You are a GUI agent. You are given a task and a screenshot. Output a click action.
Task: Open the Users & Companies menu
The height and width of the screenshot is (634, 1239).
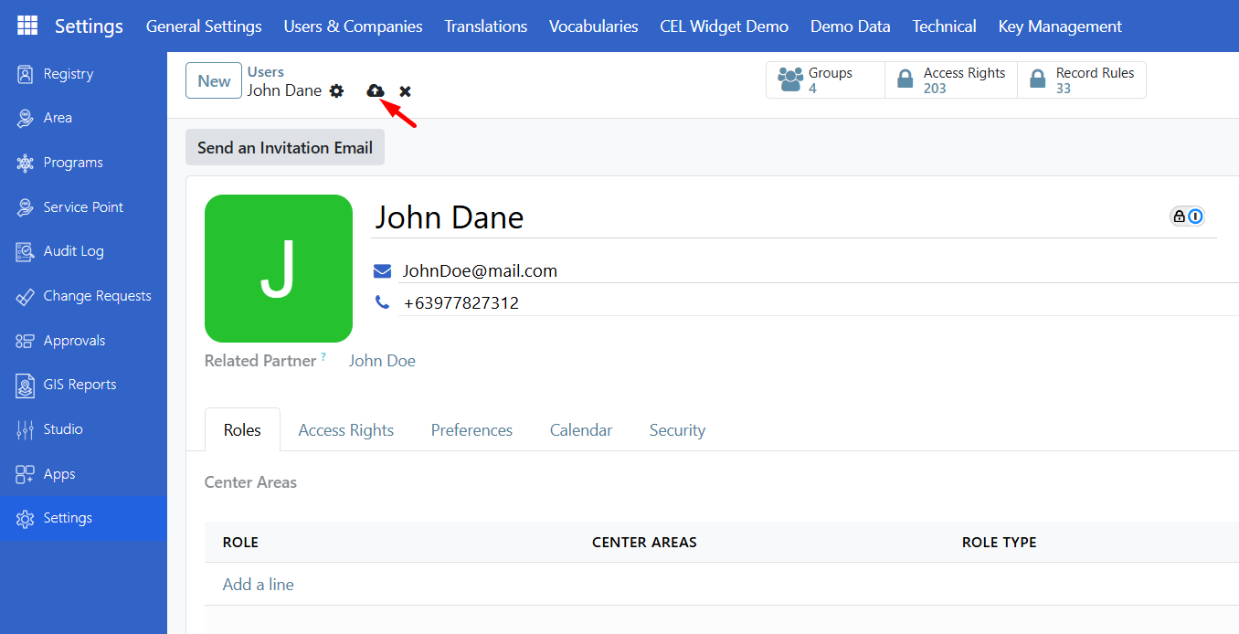(x=353, y=26)
